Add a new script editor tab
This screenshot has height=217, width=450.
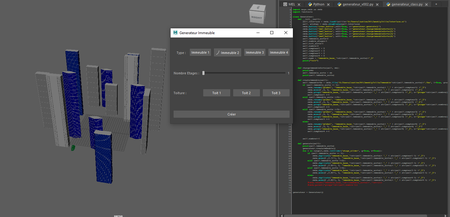click(x=436, y=4)
